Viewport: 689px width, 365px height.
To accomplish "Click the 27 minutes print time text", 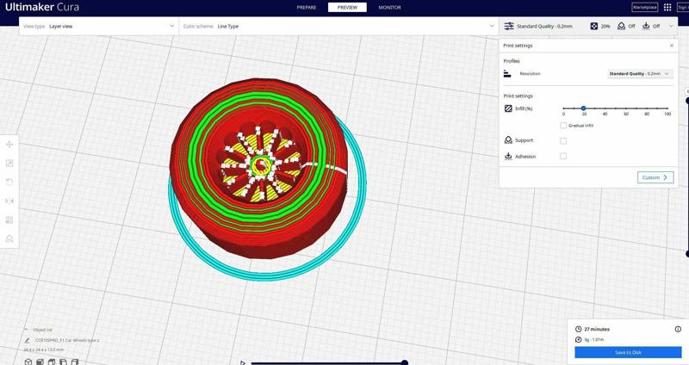I will [x=597, y=329].
